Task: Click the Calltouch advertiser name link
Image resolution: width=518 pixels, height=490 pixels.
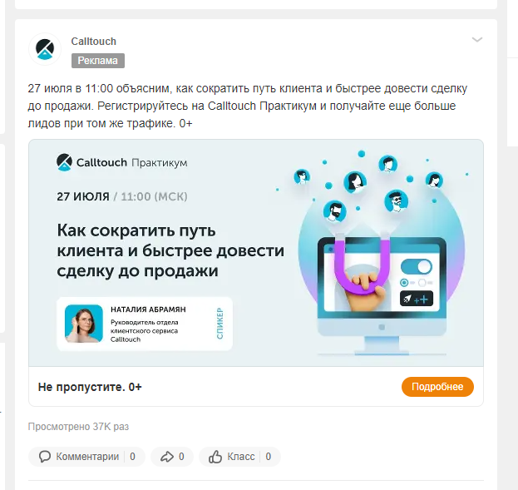Action: coord(93,42)
